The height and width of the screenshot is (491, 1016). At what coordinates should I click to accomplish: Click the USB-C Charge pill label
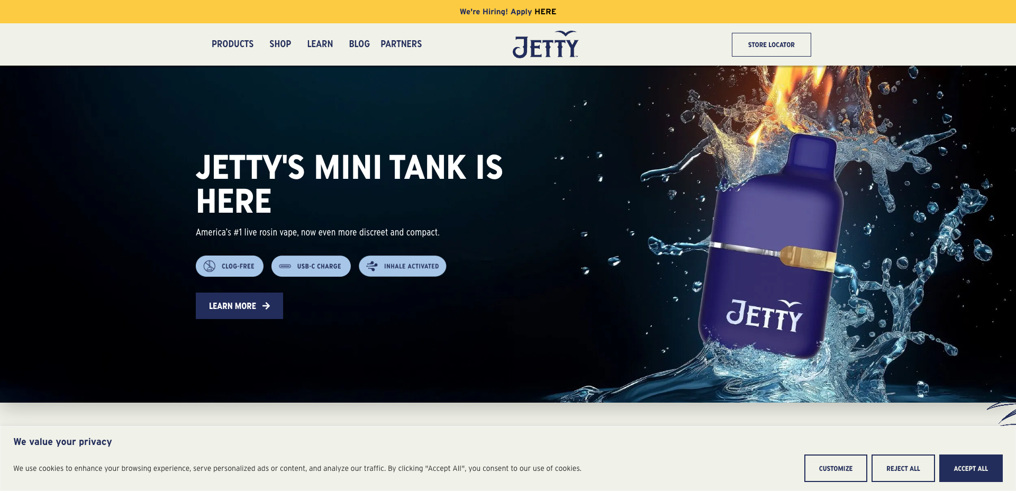(319, 266)
